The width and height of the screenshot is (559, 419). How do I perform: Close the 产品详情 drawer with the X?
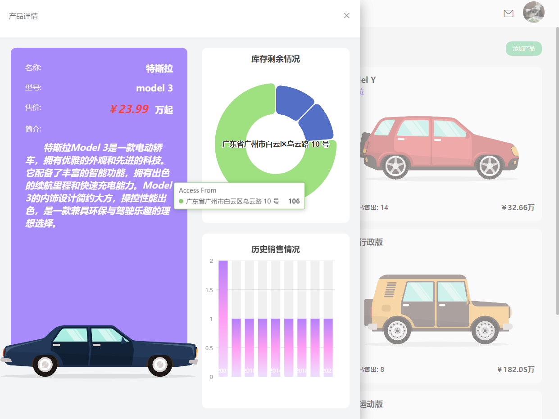[x=347, y=16]
